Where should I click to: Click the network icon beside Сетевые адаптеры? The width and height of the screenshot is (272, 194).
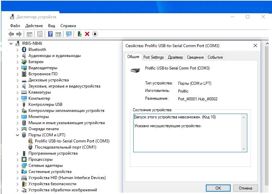24,166
